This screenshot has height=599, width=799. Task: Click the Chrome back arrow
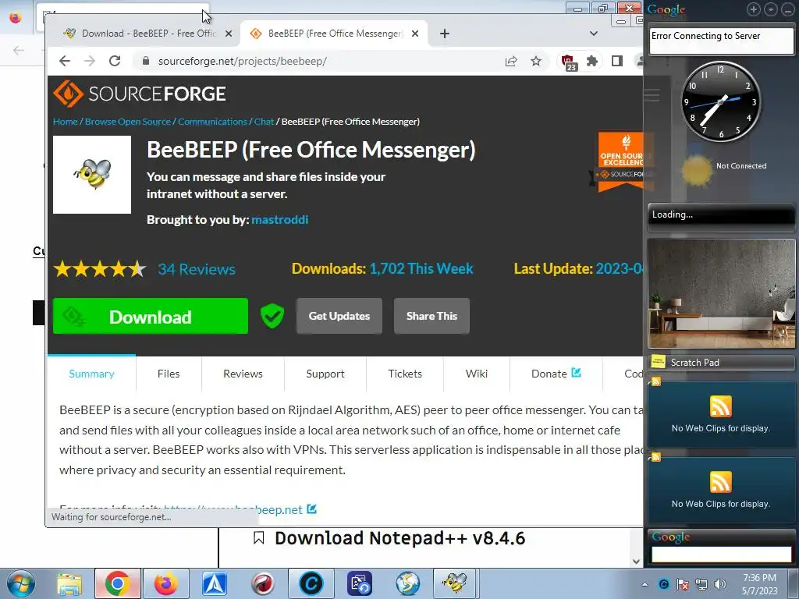(65, 61)
